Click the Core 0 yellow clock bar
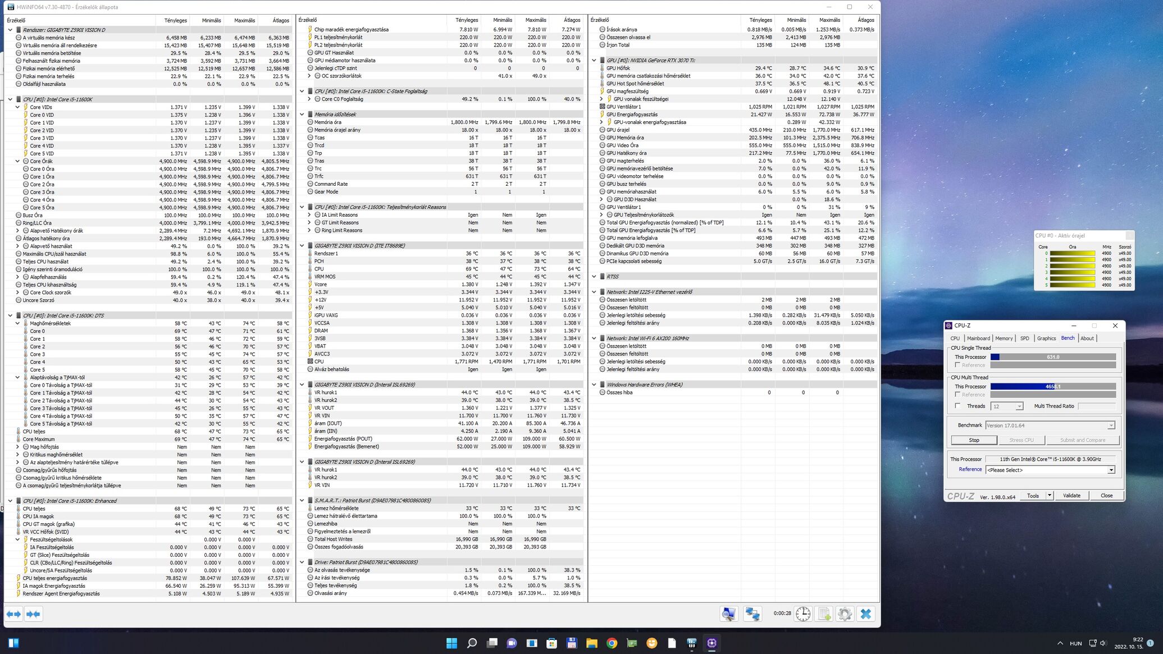 click(1072, 253)
